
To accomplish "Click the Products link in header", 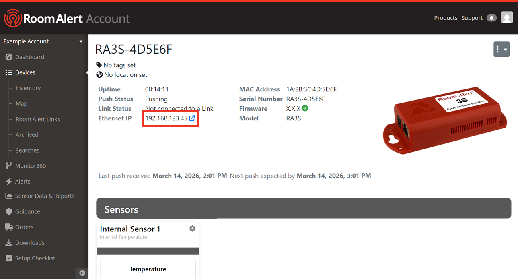I will tap(446, 18).
